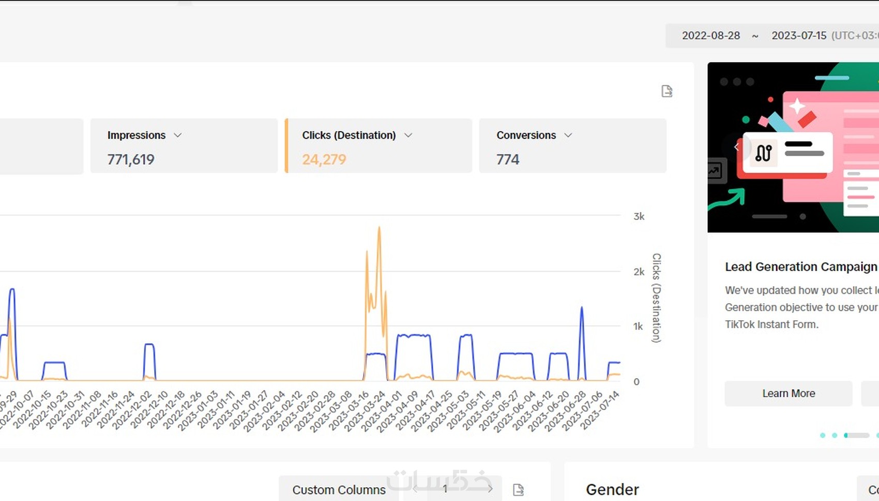This screenshot has width=879, height=501.
Task: Open Custom Columns settings
Action: coord(339,490)
